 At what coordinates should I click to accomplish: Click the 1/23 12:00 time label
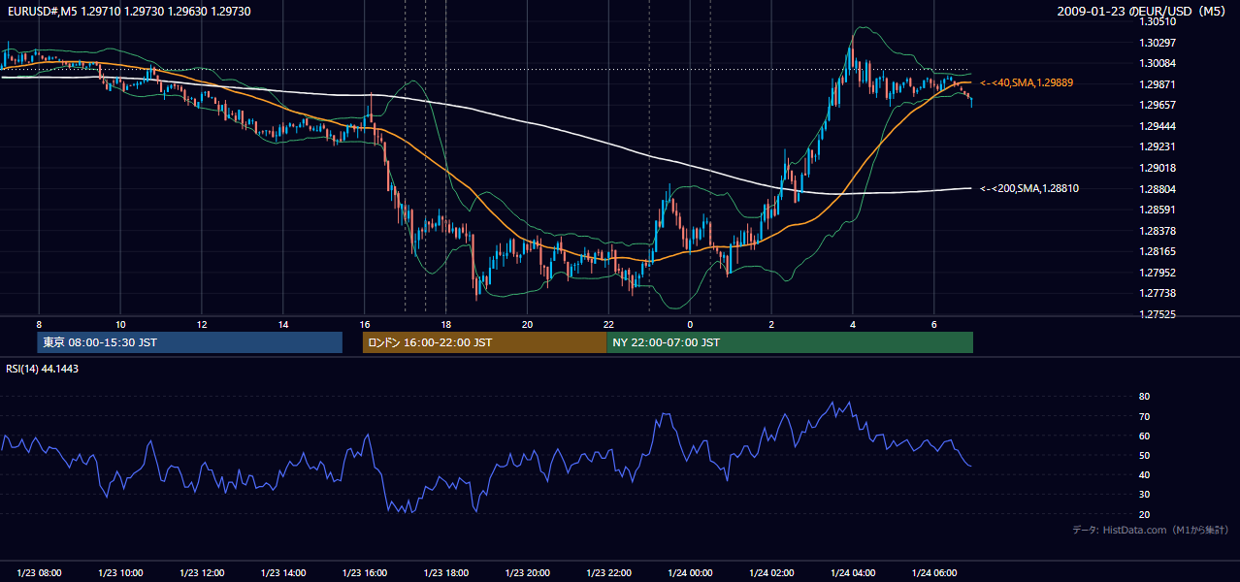click(202, 573)
